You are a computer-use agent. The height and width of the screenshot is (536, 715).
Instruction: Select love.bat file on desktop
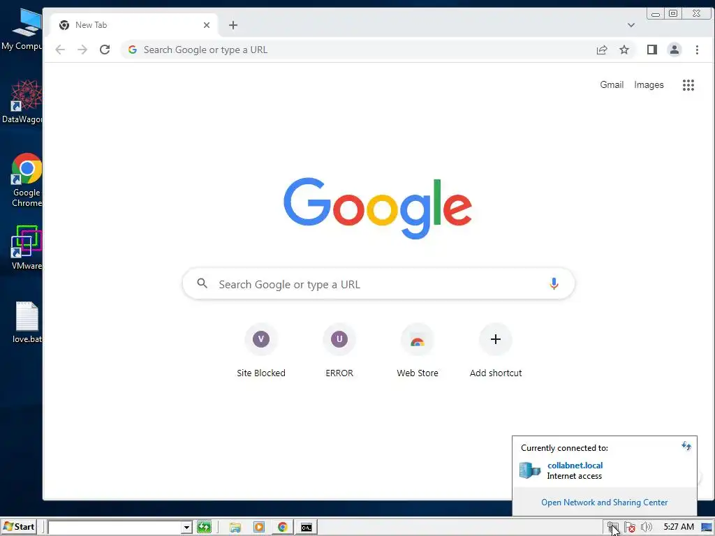pyautogui.click(x=27, y=322)
